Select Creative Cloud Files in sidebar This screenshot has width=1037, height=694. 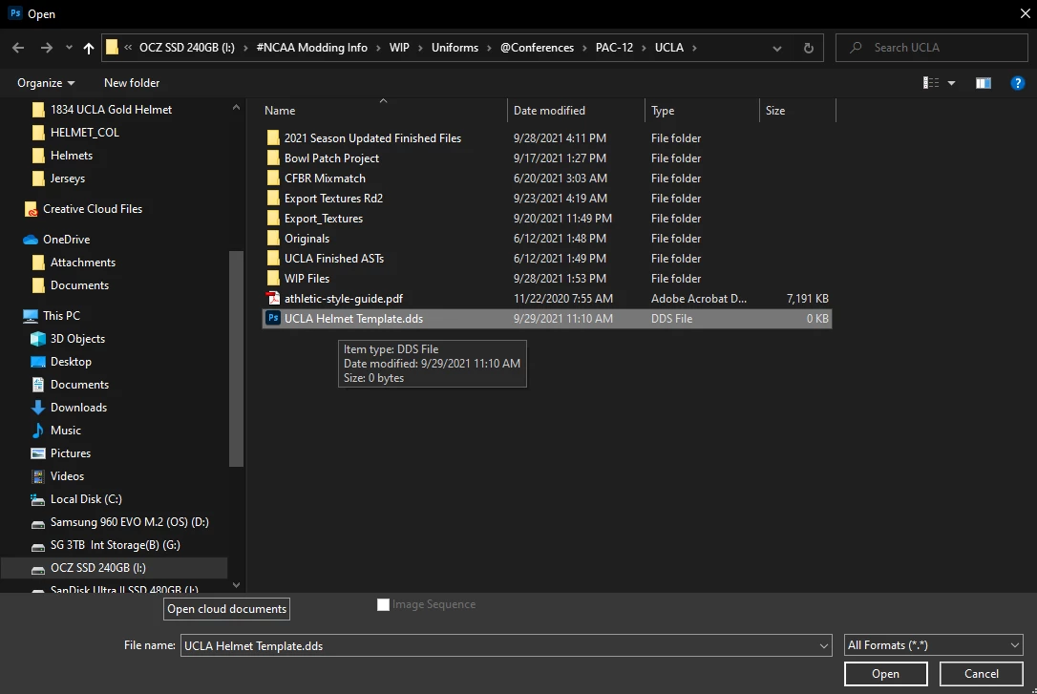93,209
